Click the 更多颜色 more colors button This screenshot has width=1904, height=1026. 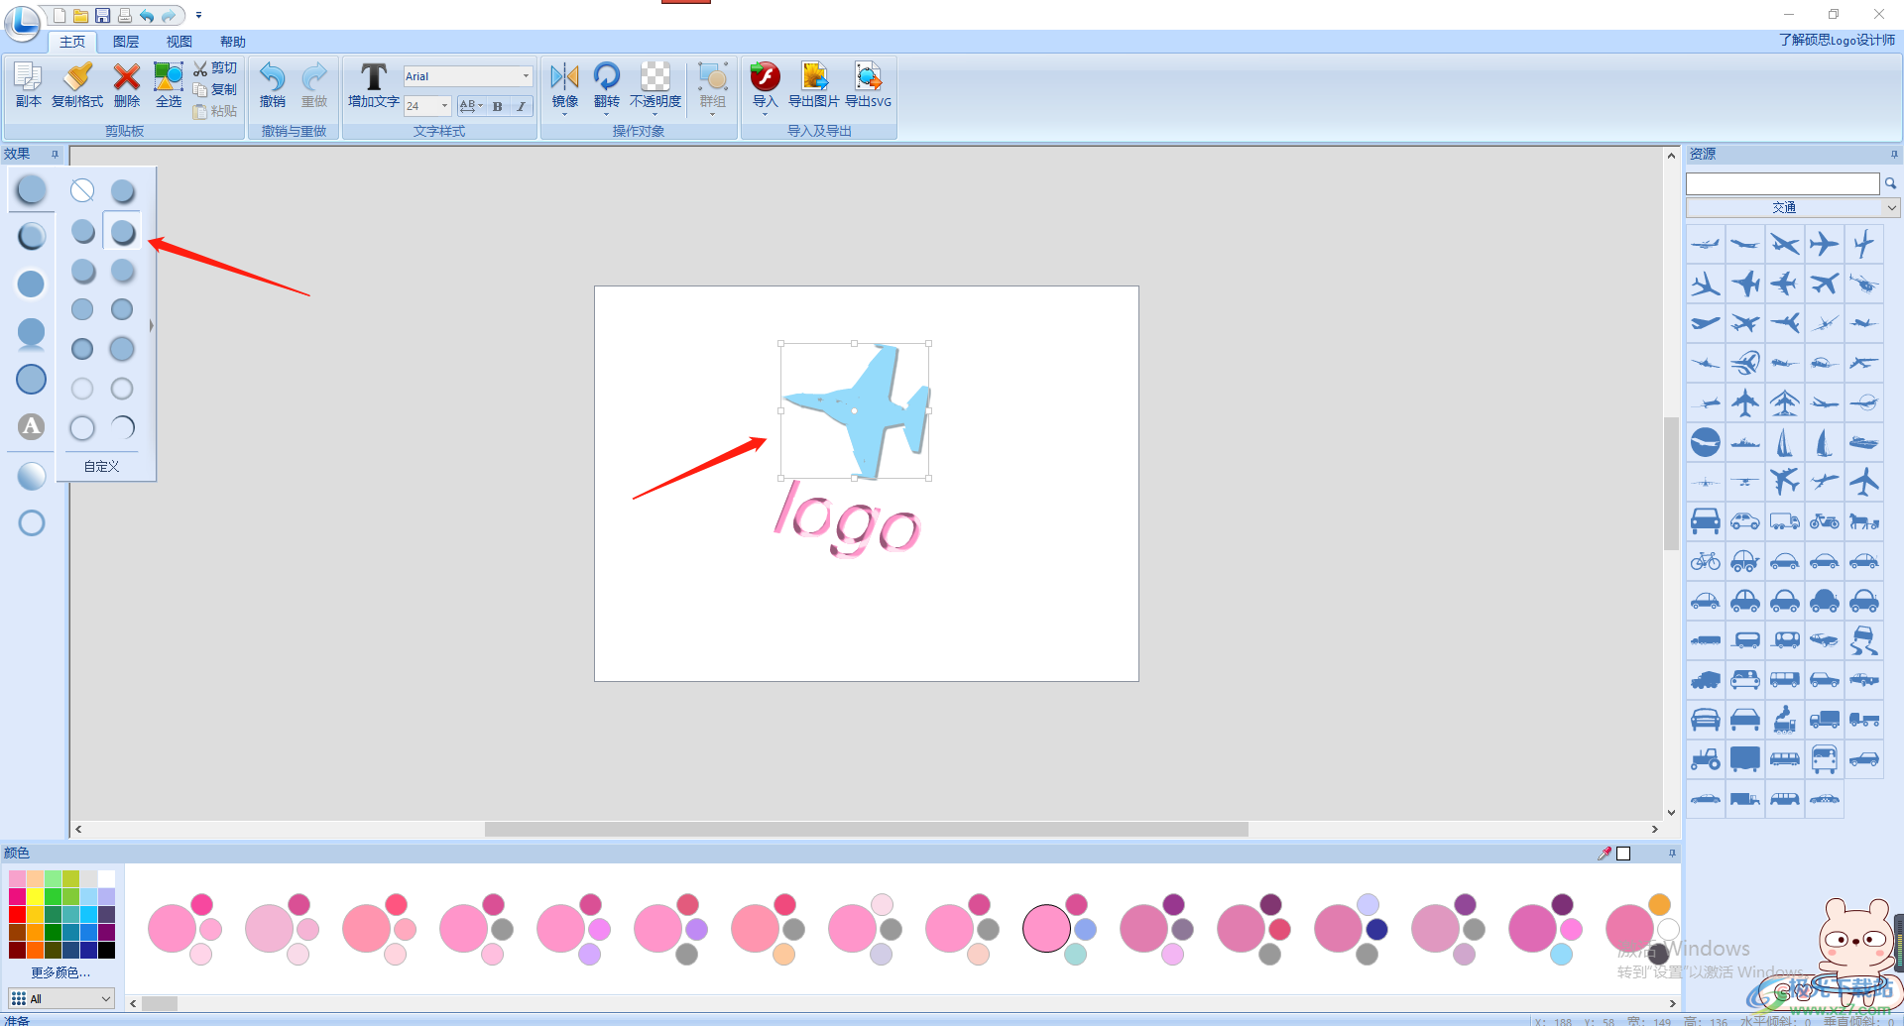pos(59,972)
